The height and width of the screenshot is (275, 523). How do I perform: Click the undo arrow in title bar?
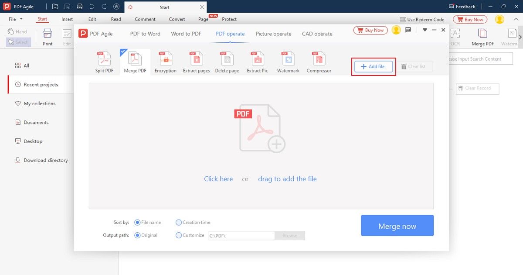point(92,7)
